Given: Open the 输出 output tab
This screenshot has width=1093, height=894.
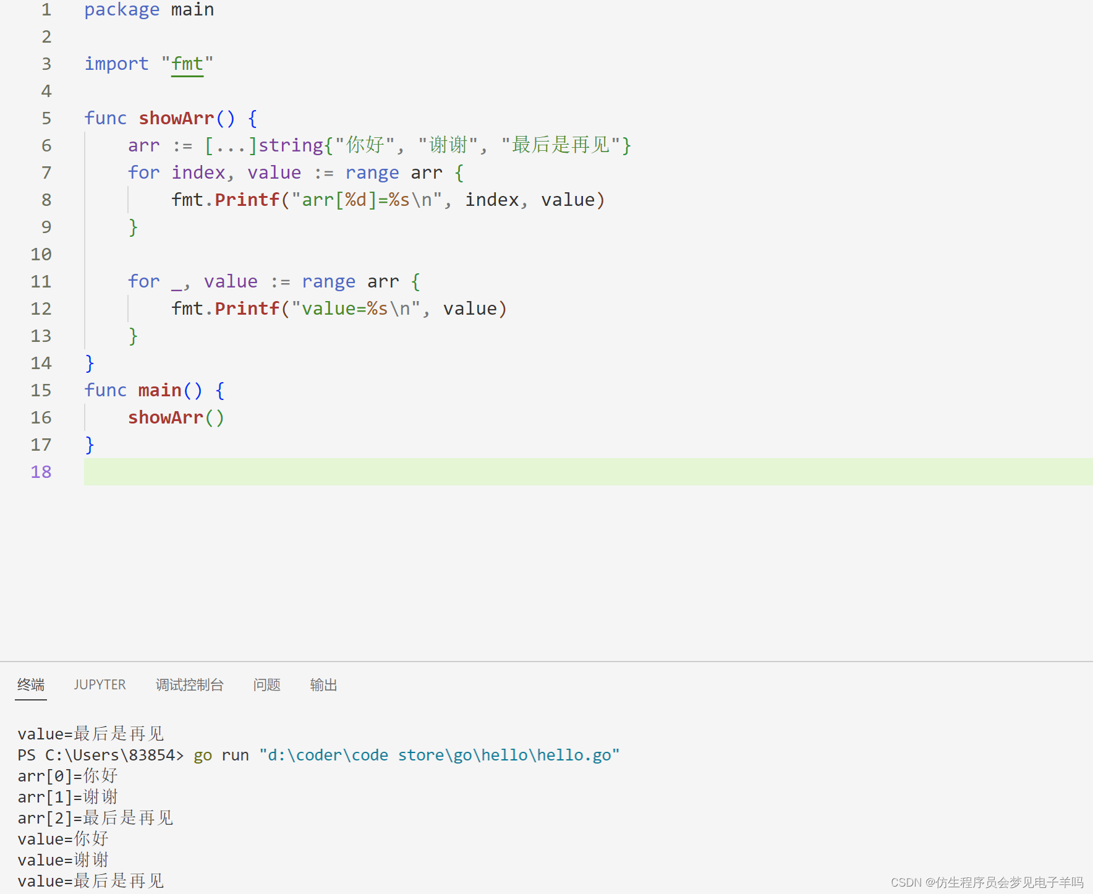Looking at the screenshot, I should click(x=323, y=685).
